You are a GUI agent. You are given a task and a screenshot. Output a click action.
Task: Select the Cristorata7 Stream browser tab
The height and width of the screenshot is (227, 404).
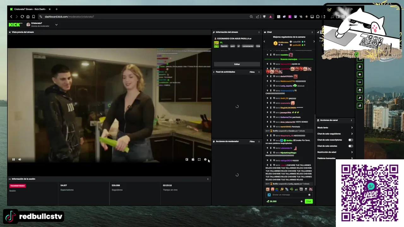click(x=30, y=9)
